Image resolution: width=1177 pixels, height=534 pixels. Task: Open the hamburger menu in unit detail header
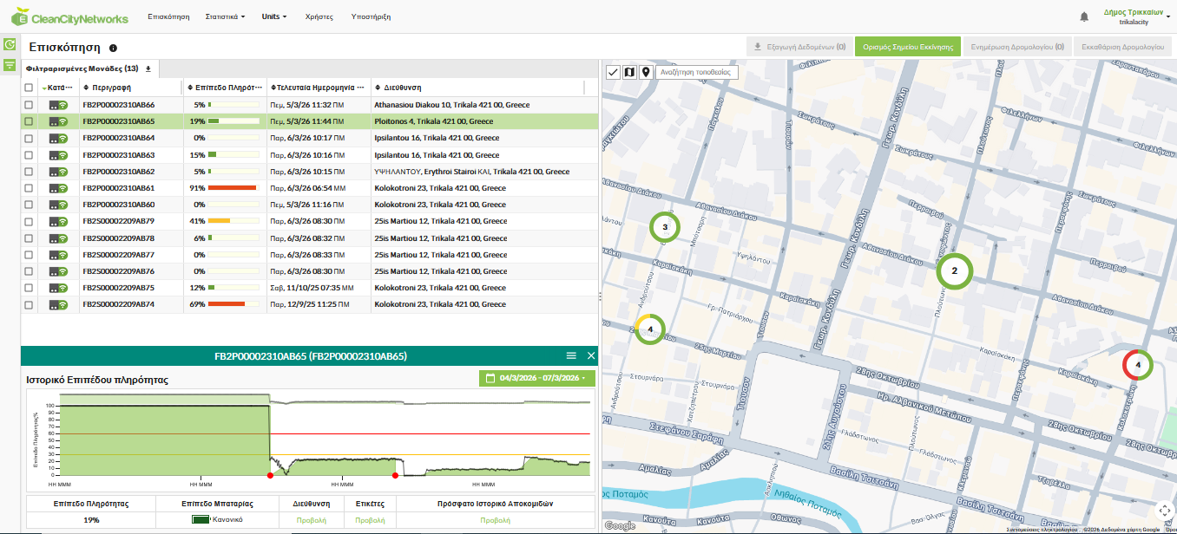(x=571, y=356)
